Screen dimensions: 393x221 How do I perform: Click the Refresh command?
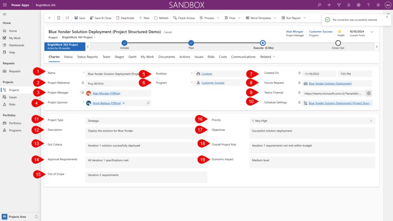pos(161,18)
